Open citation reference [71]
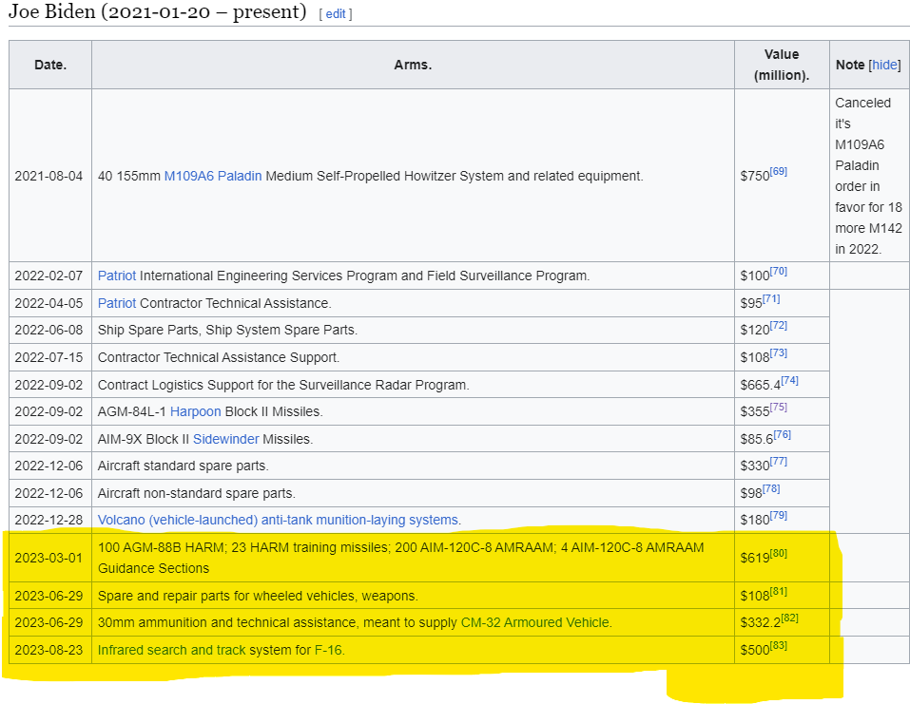 771,298
